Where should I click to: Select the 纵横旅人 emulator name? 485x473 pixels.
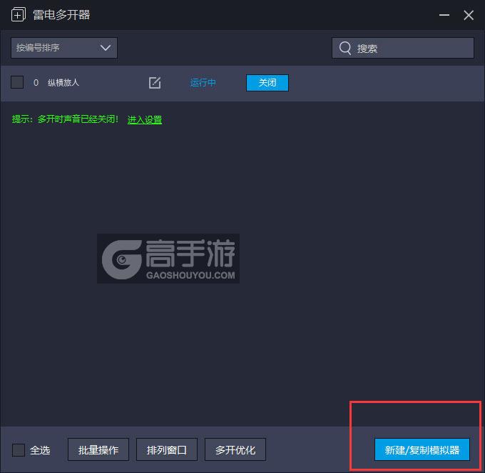pyautogui.click(x=63, y=82)
